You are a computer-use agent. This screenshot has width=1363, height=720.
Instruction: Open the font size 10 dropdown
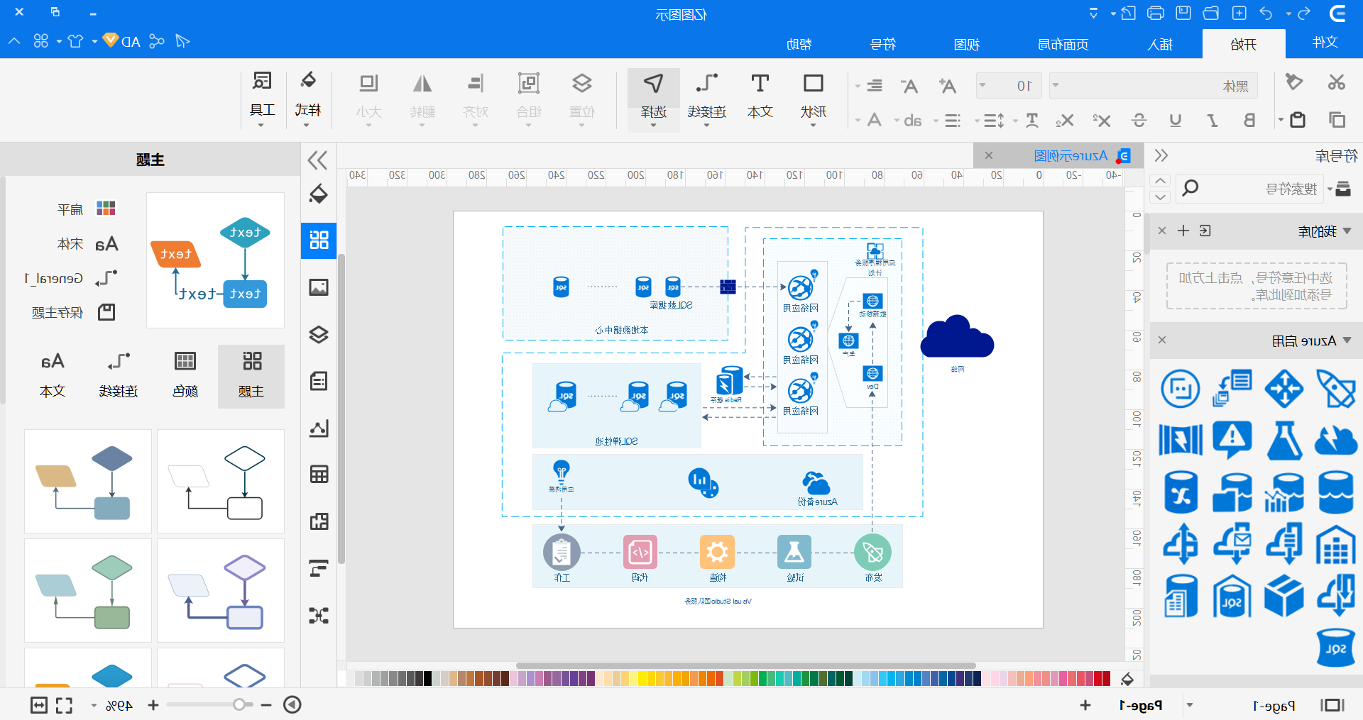pyautogui.click(x=1008, y=85)
